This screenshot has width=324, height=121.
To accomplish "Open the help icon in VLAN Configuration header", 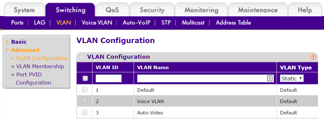I will 313,57.
